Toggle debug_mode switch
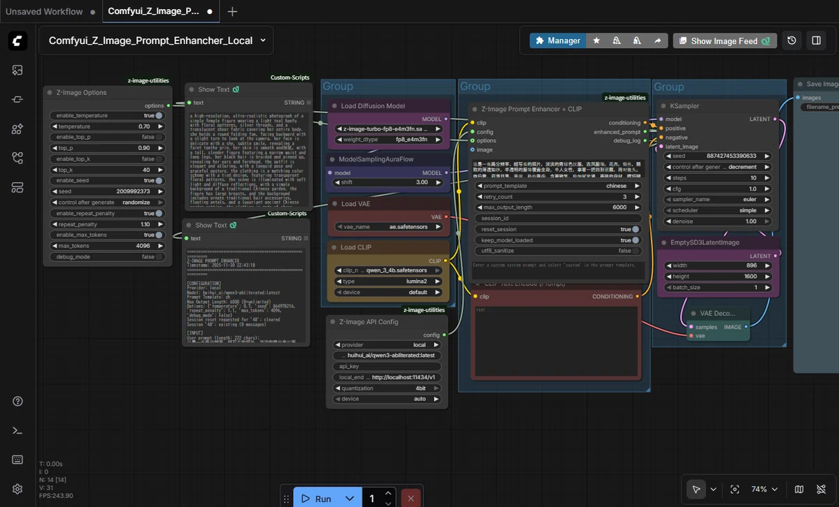 pyautogui.click(x=159, y=256)
